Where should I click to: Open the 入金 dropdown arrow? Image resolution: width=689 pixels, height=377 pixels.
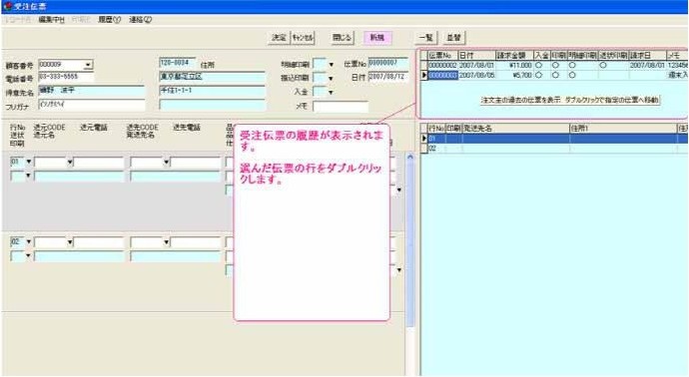tap(331, 92)
